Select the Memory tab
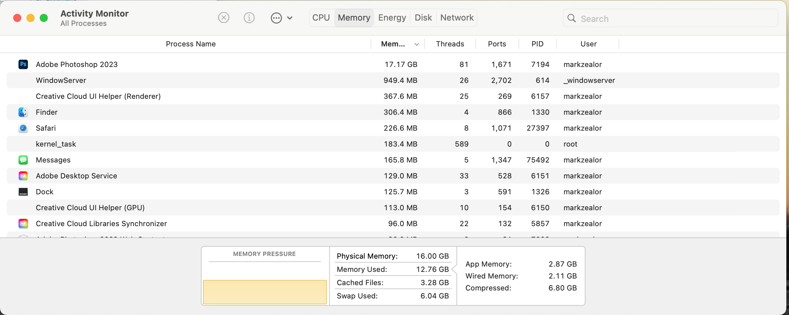The width and height of the screenshot is (789, 315). [x=354, y=18]
